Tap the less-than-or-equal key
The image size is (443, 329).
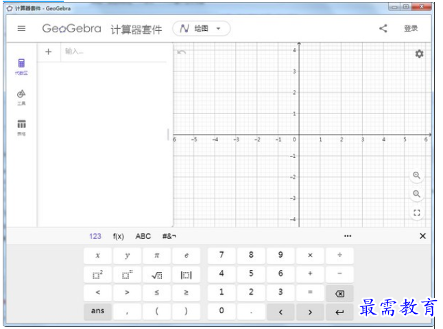(x=157, y=293)
